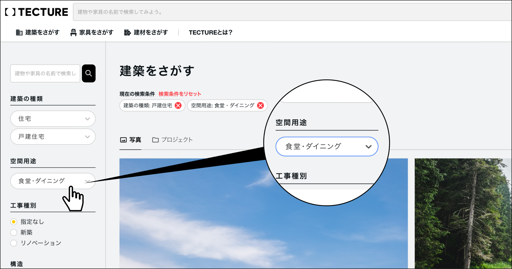This screenshot has width=512, height=269.
Task: Click the sidebar search input field
Action: pos(45,73)
